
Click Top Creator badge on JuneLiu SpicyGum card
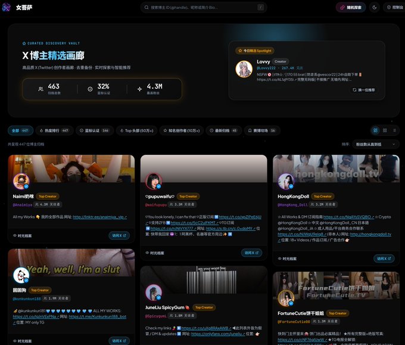click(204, 307)
